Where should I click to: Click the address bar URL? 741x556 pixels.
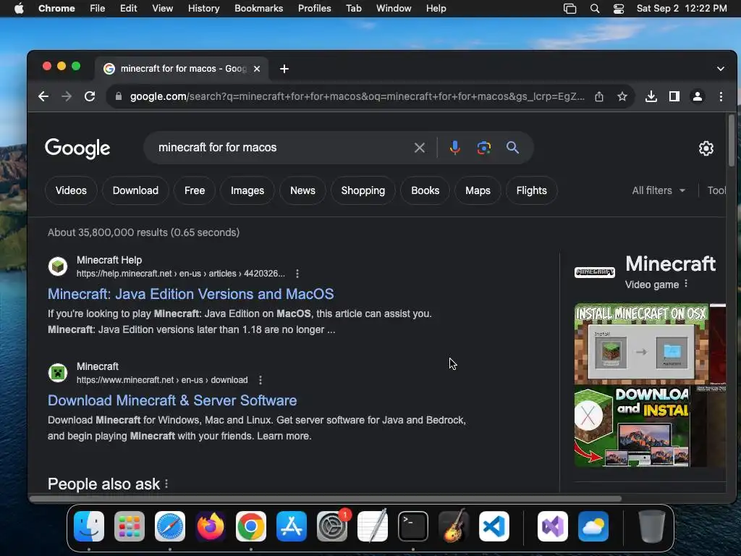(357, 96)
